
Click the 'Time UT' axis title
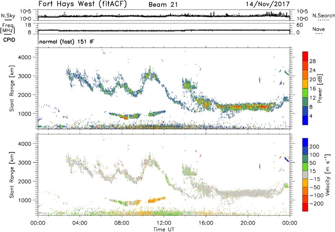pos(164,229)
